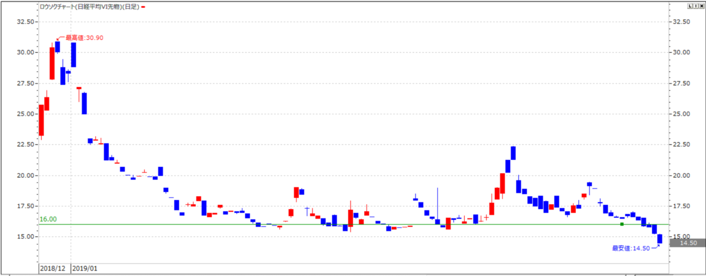
Task: Click the ロウソクチャート(日経平均VI先物)(日足) title
Action: point(89,6)
